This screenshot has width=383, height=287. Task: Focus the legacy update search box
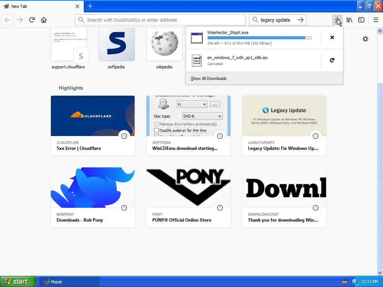point(278,20)
